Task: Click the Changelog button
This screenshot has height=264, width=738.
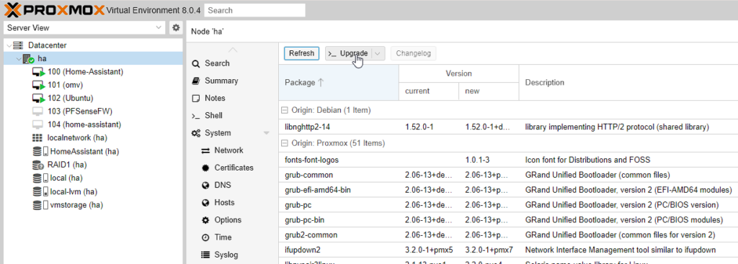Action: 413,53
